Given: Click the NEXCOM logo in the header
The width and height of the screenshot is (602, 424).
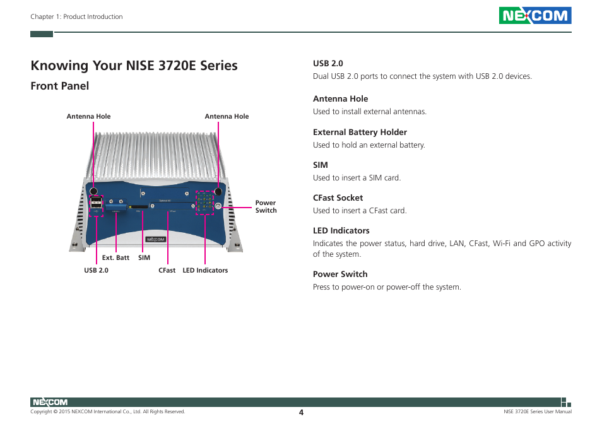Looking at the screenshot, I should 535,15.
